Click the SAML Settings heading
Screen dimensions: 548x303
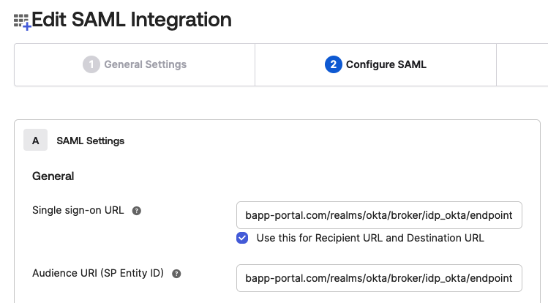point(91,141)
